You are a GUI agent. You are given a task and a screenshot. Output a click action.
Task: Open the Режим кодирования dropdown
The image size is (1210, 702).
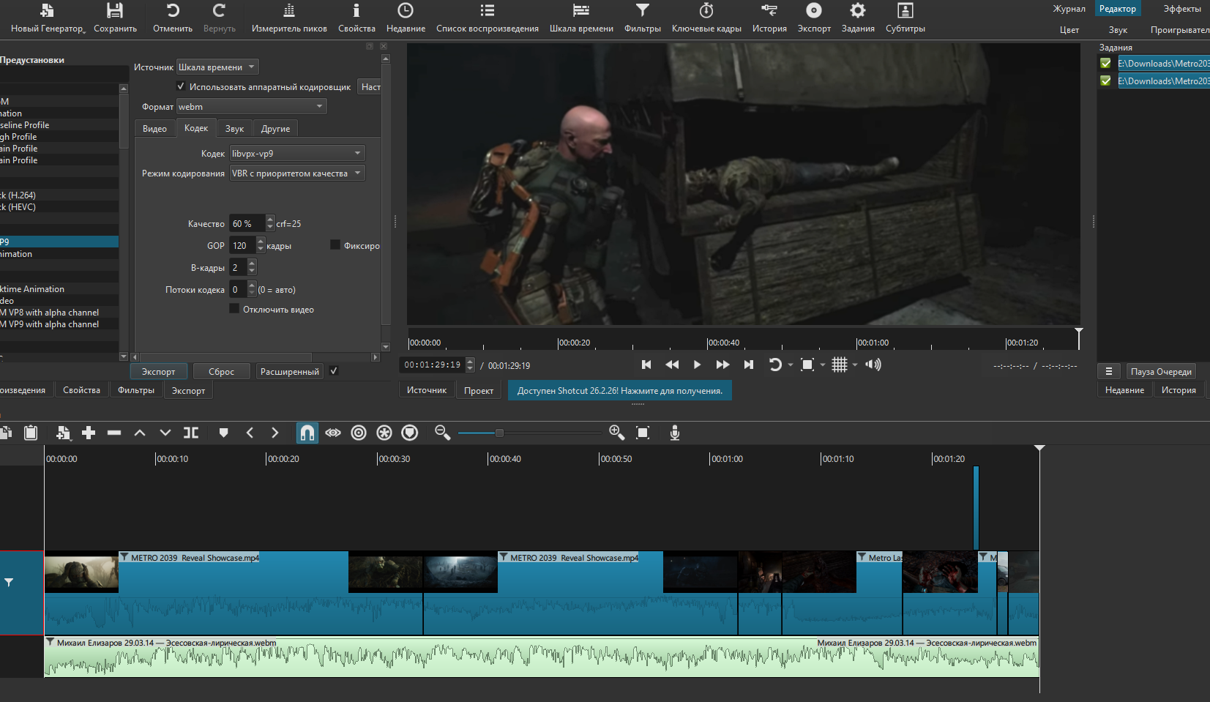coord(297,173)
